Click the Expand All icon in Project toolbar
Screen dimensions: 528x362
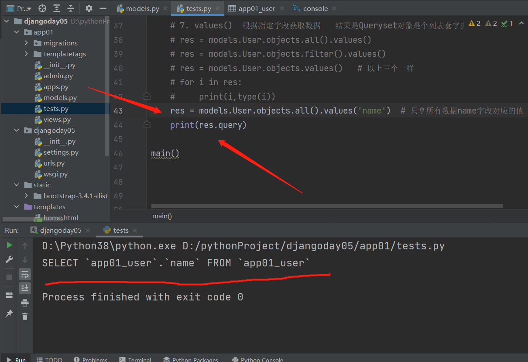coord(57,8)
